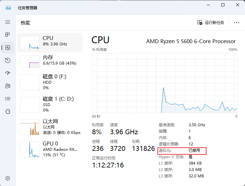Select 磁盘 1 (C: D:) SSD item
This screenshot has height=186, width=245.
[50, 105]
